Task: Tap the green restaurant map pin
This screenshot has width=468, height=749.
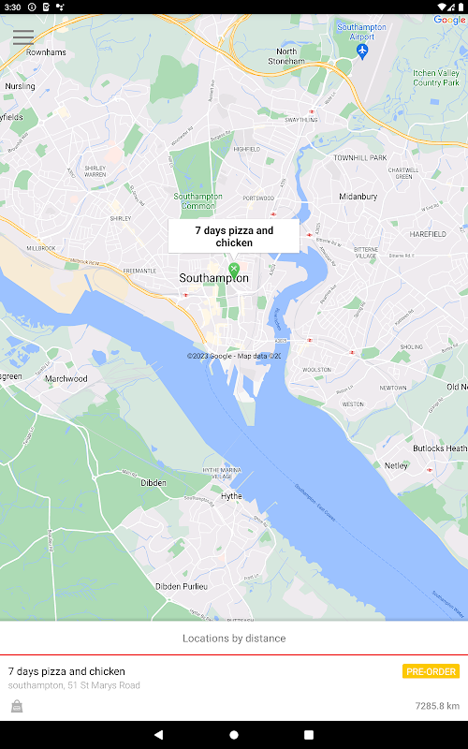Action: (x=233, y=271)
